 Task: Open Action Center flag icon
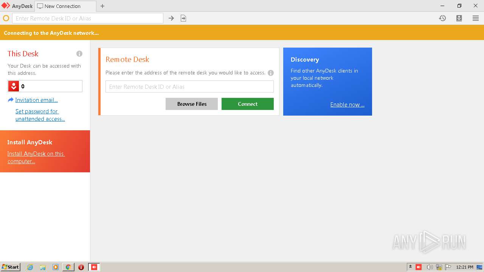pos(448,267)
